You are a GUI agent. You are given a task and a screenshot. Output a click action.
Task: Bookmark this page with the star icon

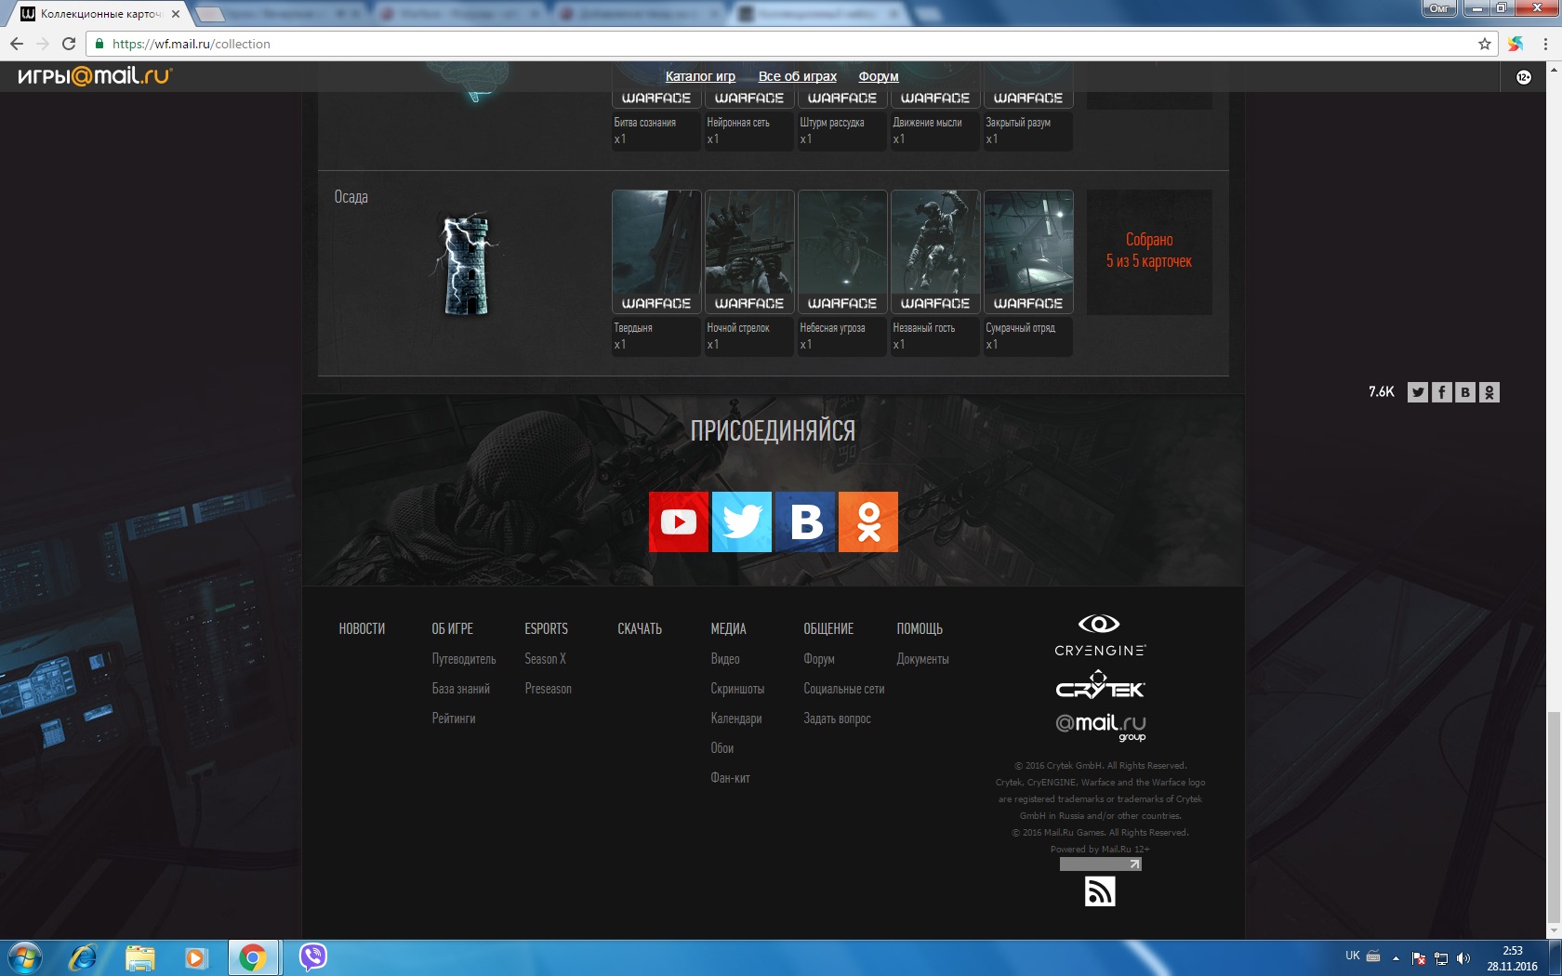pyautogui.click(x=1485, y=44)
